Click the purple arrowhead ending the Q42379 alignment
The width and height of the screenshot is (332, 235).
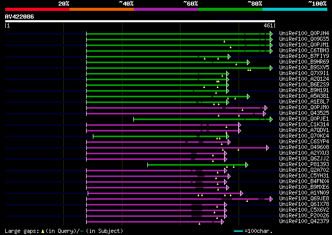click(223, 222)
